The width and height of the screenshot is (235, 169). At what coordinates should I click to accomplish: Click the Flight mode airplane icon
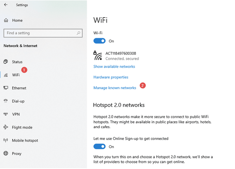[x=6, y=127]
